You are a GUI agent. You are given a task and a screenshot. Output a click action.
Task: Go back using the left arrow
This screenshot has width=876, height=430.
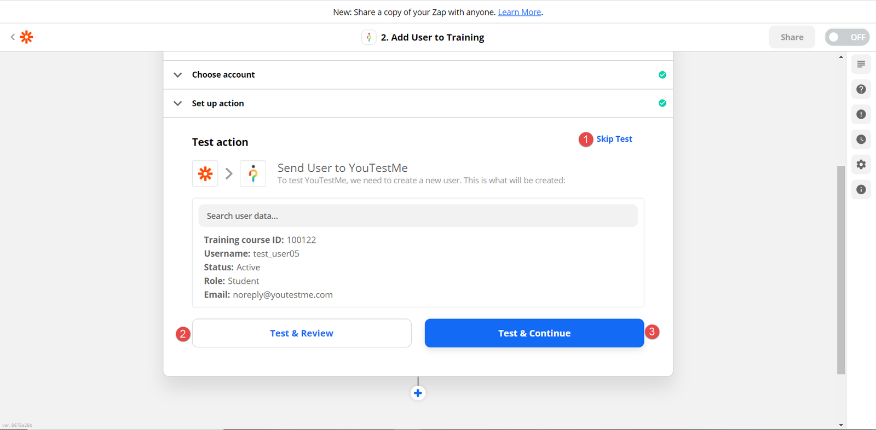click(13, 37)
